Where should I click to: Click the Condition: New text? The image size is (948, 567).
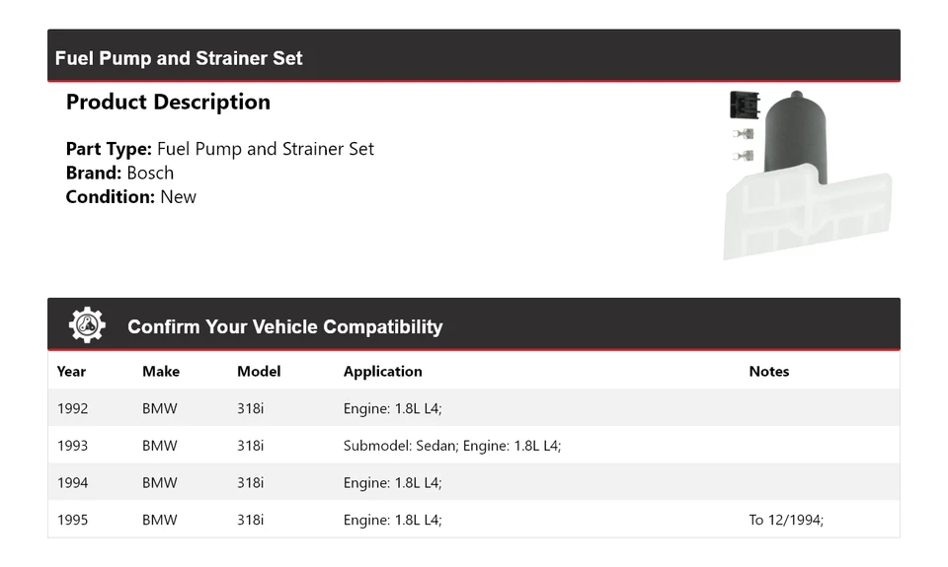point(130,197)
